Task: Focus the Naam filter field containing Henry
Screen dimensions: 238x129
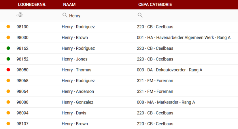Action: tap(98, 15)
